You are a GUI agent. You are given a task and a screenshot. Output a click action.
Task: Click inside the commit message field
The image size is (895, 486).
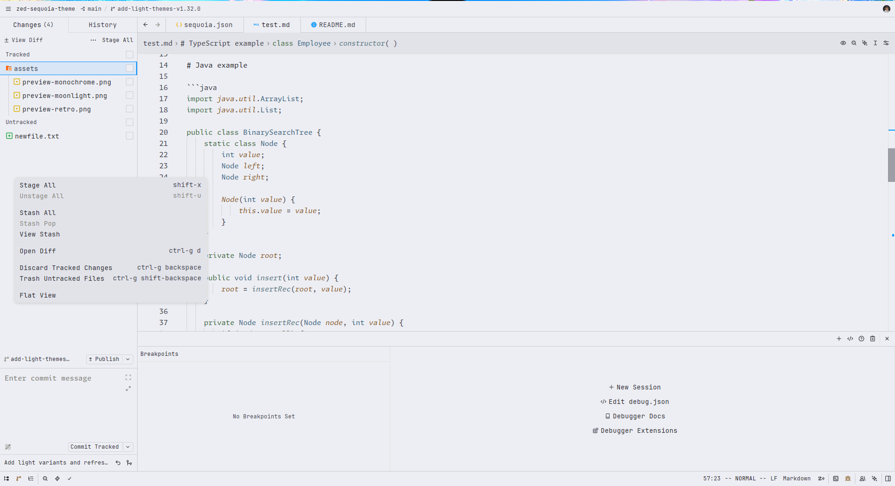point(63,406)
